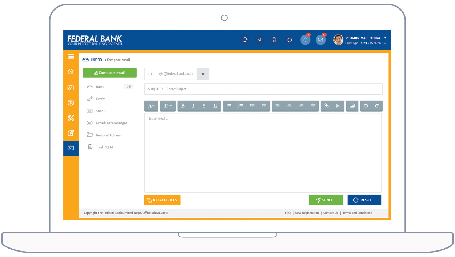
Task: Click the notification bell icon
Action: click(305, 40)
